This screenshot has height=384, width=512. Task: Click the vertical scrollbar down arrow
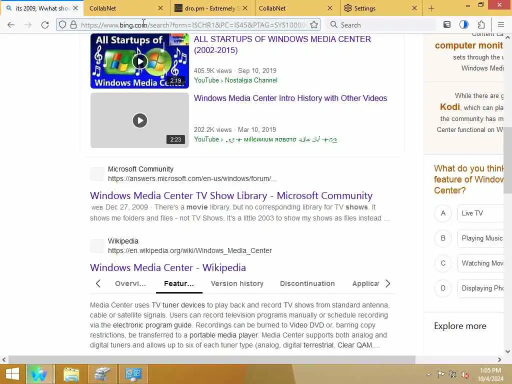coord(508,351)
